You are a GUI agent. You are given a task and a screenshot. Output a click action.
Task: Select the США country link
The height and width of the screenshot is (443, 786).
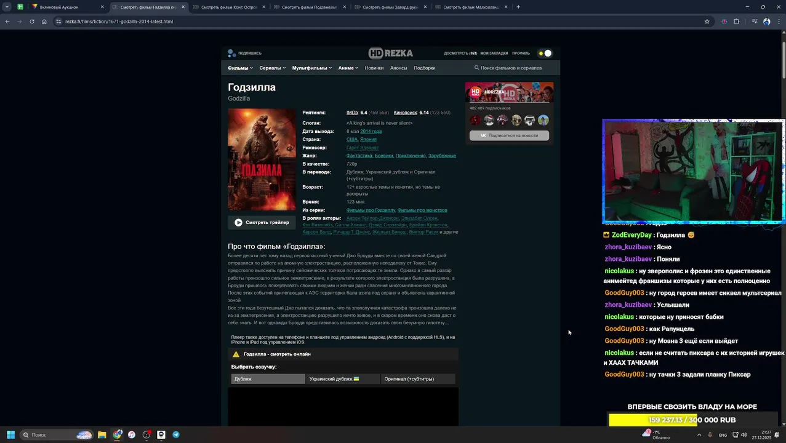tap(351, 139)
